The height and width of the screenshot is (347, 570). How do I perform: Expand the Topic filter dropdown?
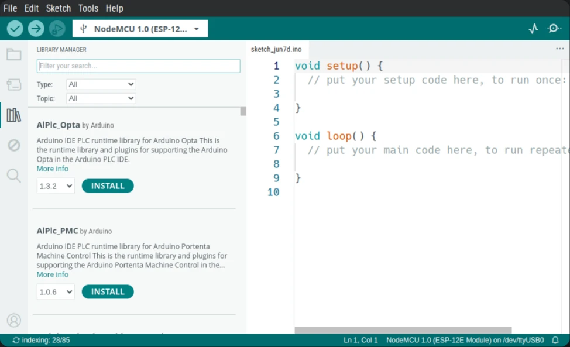[x=101, y=98]
